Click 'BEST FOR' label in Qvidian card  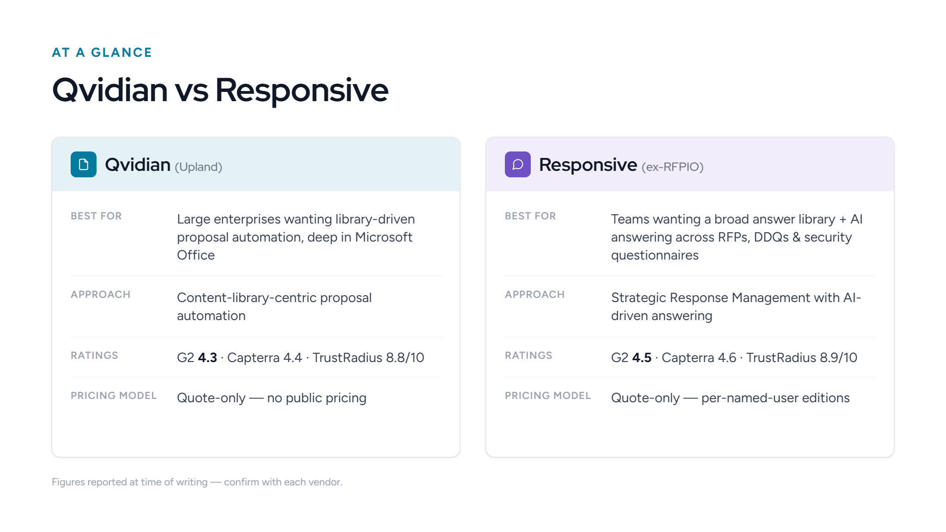[96, 216]
